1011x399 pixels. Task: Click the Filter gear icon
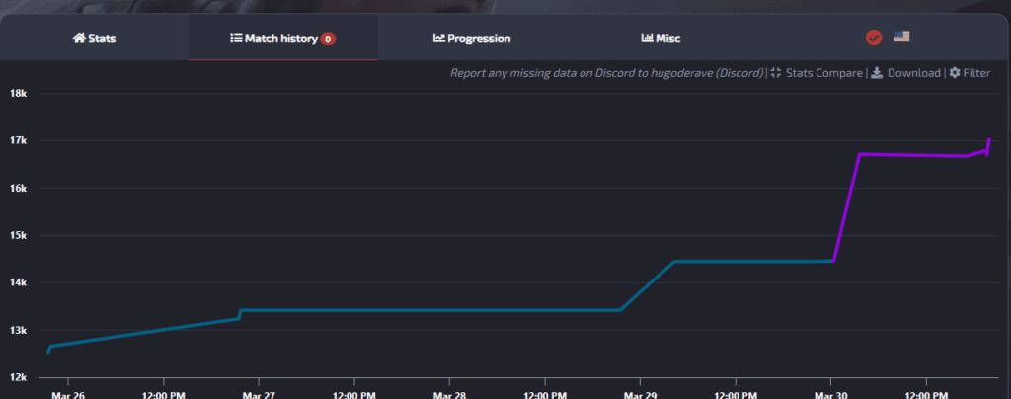pos(955,73)
